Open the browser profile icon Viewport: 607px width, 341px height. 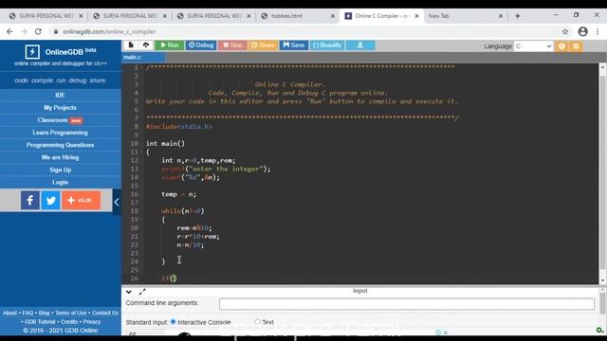click(x=582, y=31)
